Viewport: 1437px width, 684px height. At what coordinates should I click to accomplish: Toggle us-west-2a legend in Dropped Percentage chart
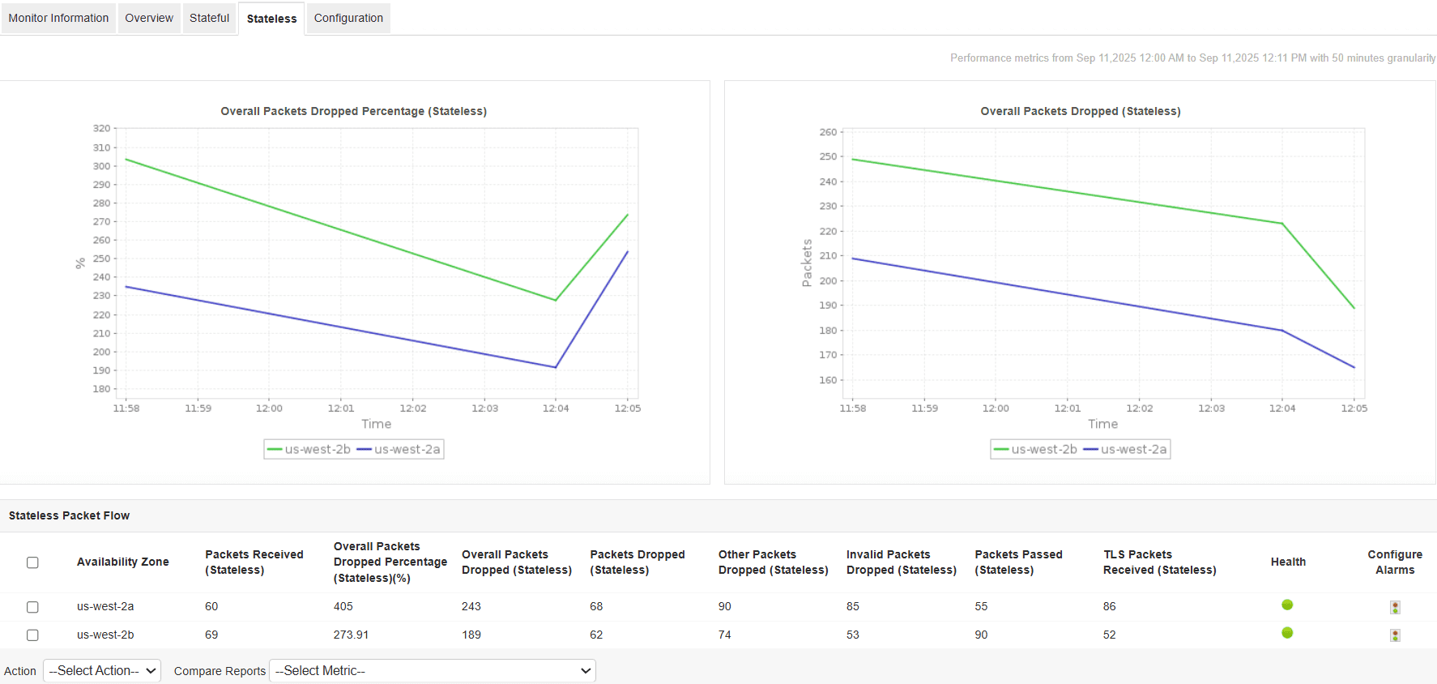(x=399, y=449)
